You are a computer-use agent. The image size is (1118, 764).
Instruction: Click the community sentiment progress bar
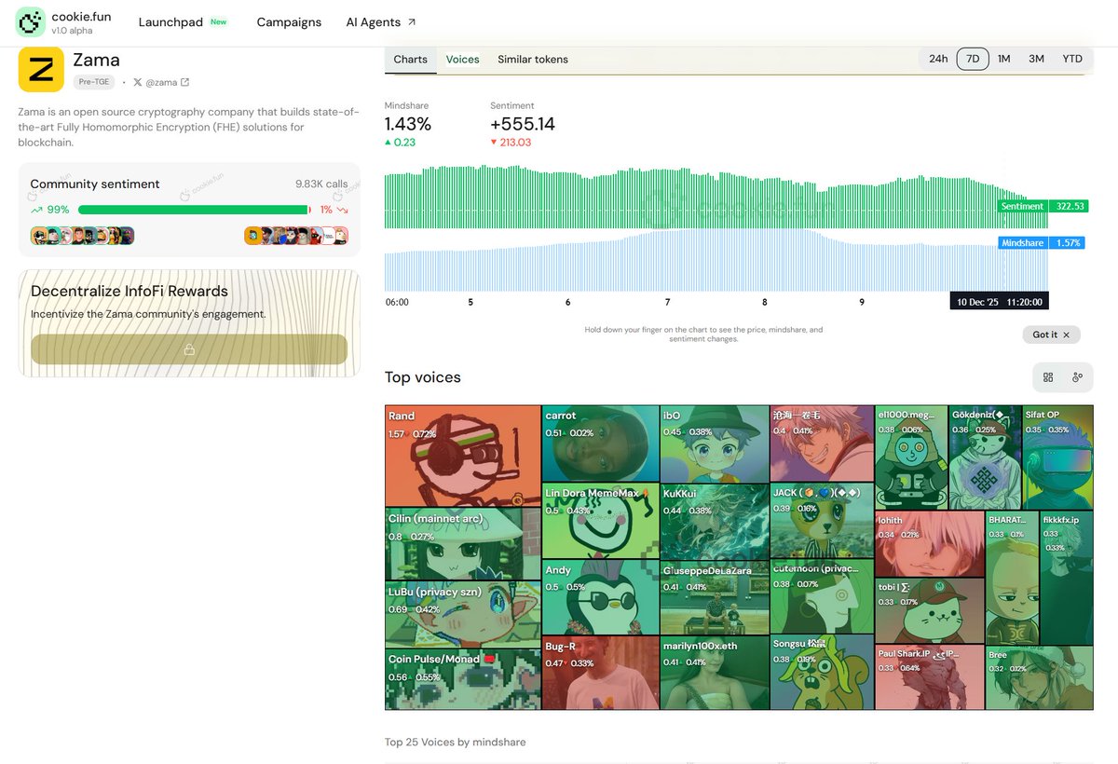tap(194, 210)
